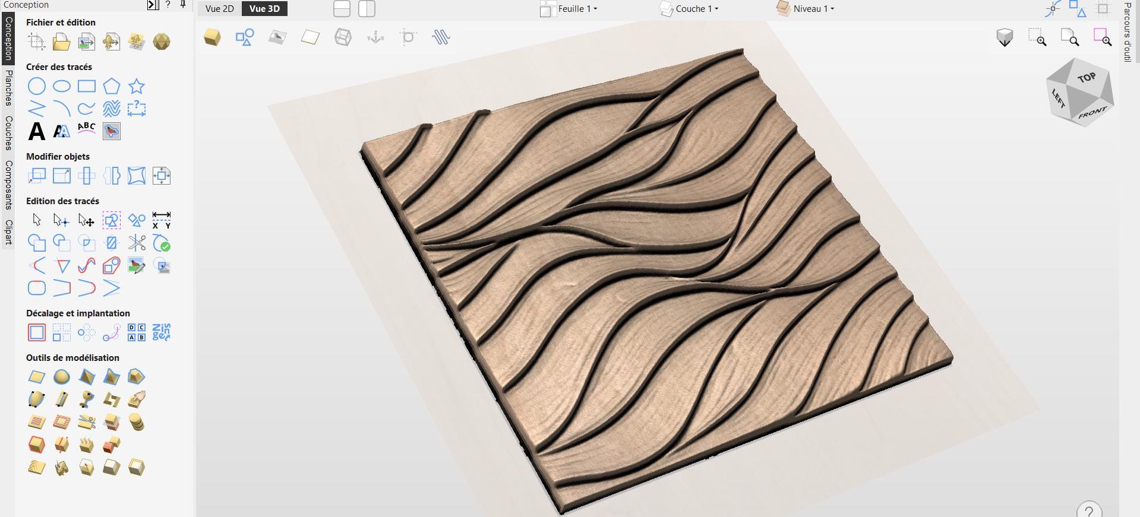The height and width of the screenshot is (517, 1140).
Task: Switch to Vue 3D tab
Action: click(264, 9)
